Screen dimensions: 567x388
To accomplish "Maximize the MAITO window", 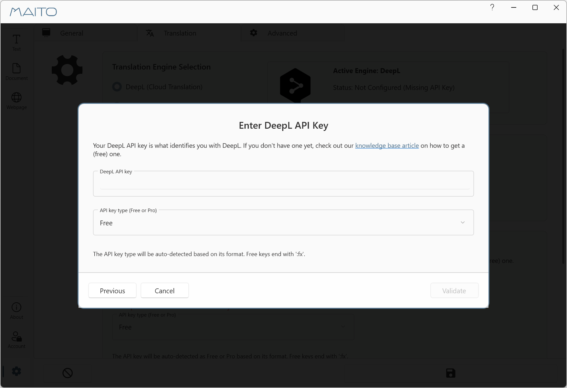I will pos(535,7).
